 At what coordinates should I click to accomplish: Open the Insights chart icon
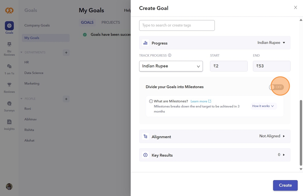point(9,122)
